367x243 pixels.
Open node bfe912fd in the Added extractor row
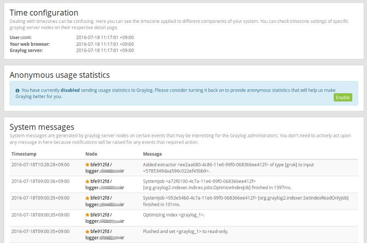click(101, 164)
